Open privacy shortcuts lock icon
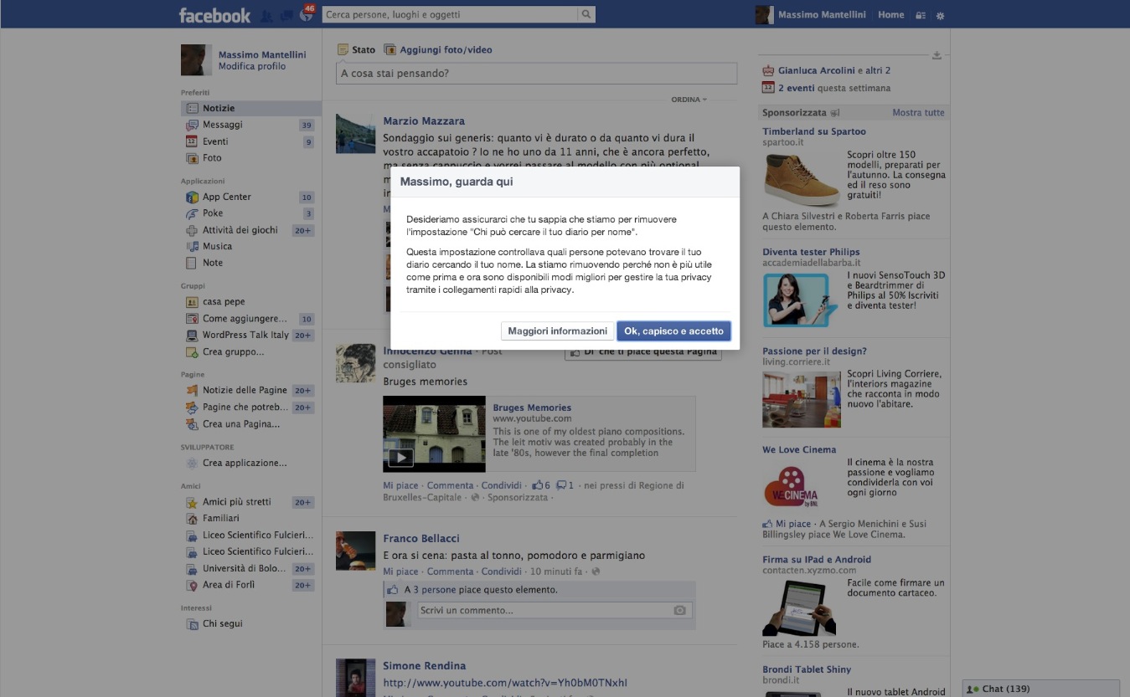 point(921,15)
